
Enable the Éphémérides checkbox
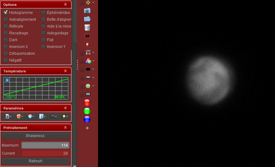(x=43, y=13)
